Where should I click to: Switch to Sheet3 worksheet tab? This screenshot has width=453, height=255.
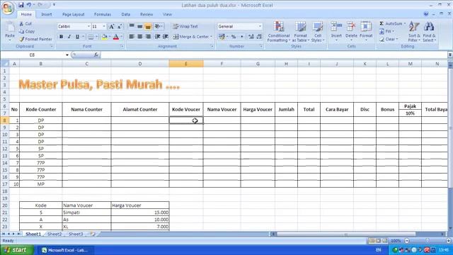(76, 234)
